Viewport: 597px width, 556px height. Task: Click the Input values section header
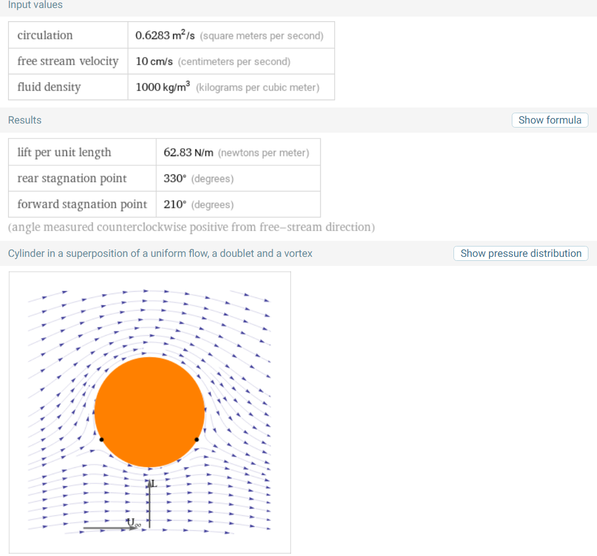[x=35, y=5]
